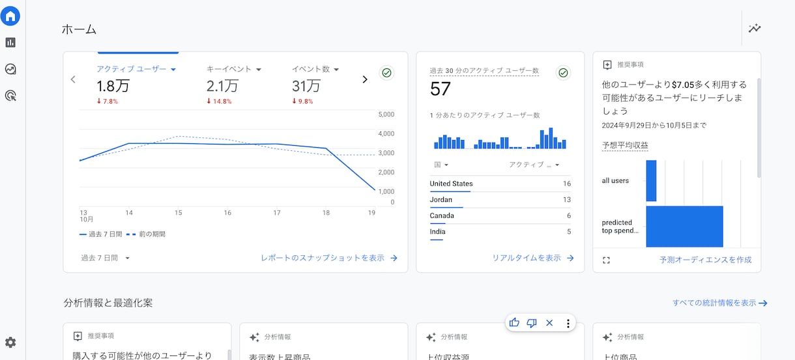Select the Jordan country row

[500, 200]
